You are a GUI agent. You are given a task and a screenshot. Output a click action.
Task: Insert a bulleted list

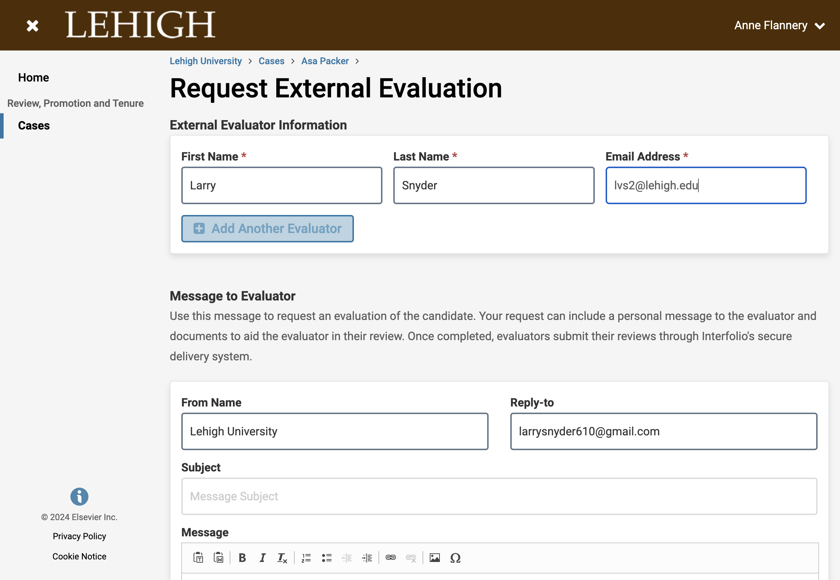click(327, 558)
